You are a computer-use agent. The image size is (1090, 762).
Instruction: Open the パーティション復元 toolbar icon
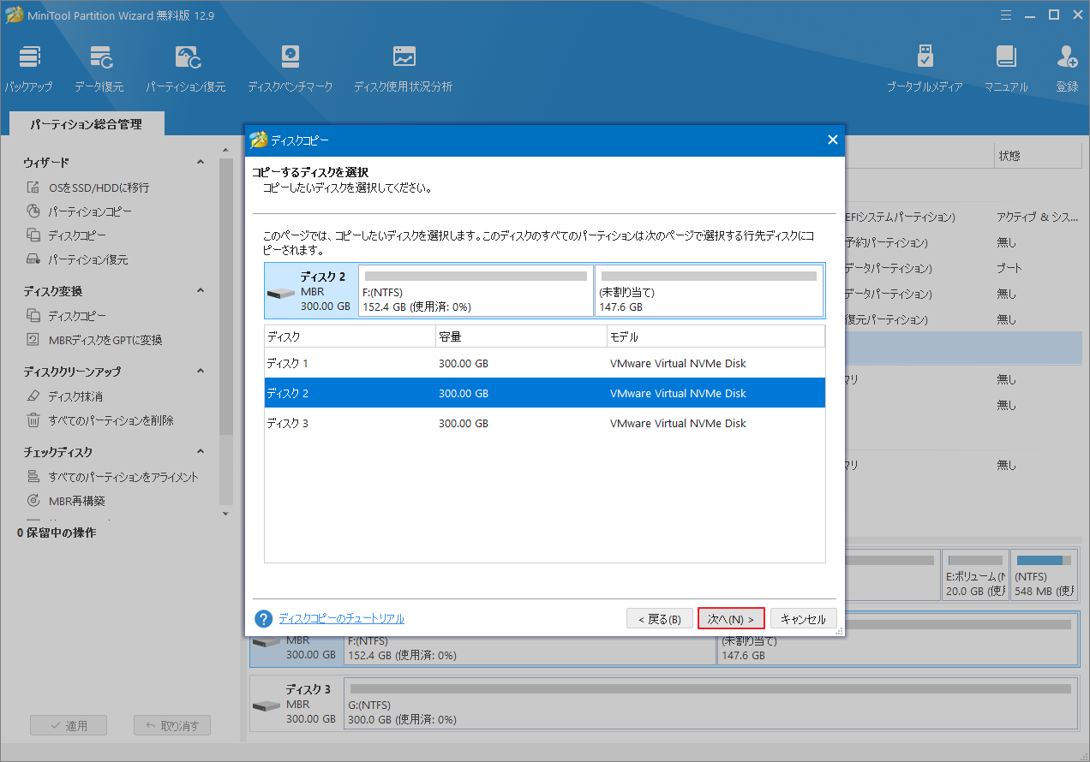[186, 68]
